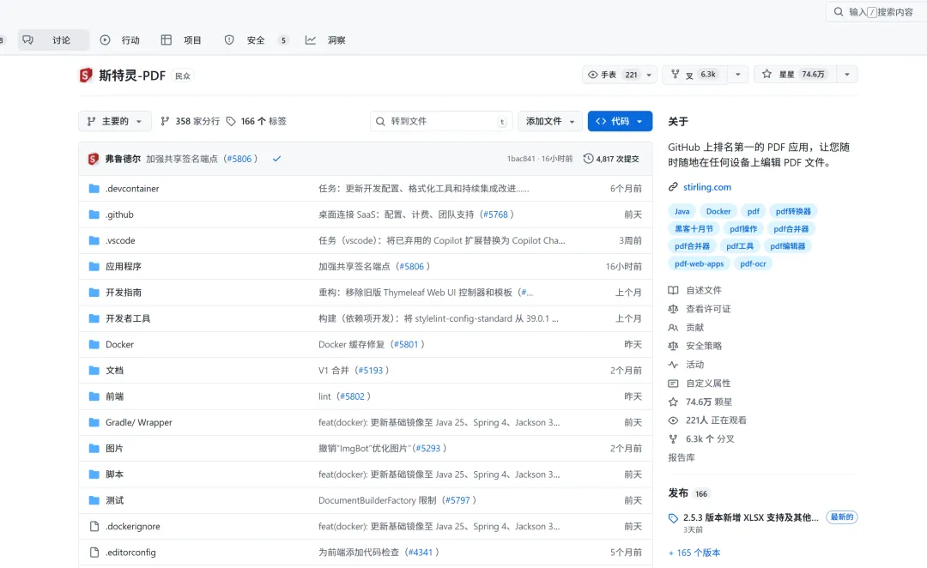The height and width of the screenshot is (568, 927).
Task: Click the 开发者工具 folder icon
Action: [94, 318]
